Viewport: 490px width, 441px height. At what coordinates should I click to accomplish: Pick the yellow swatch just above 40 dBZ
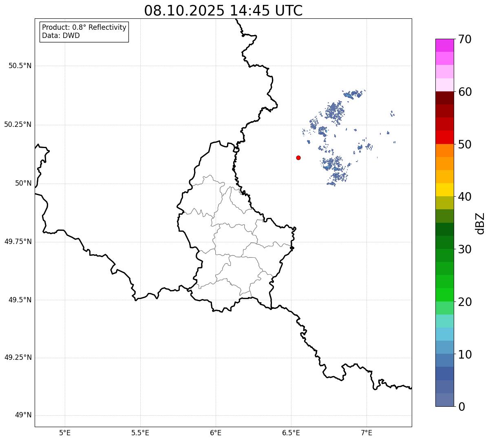point(444,190)
